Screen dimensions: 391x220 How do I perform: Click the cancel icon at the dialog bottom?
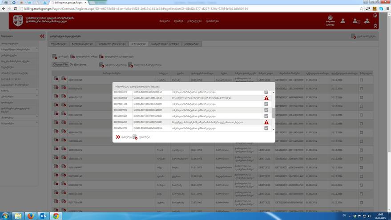click(x=135, y=137)
